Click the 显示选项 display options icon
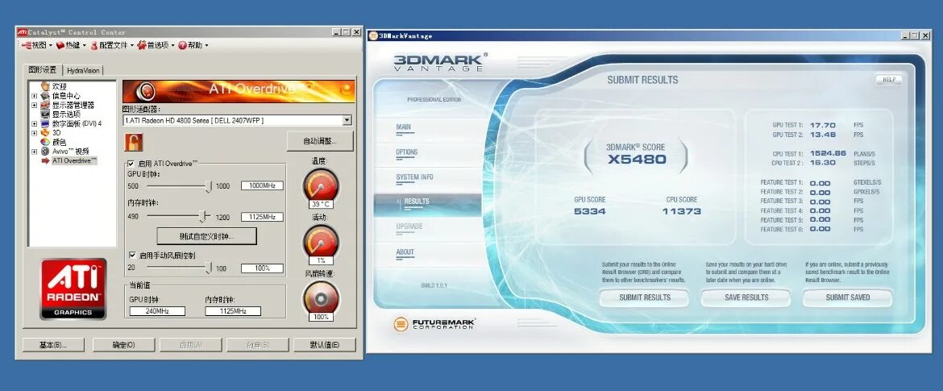This screenshot has height=391, width=943. coord(45,114)
